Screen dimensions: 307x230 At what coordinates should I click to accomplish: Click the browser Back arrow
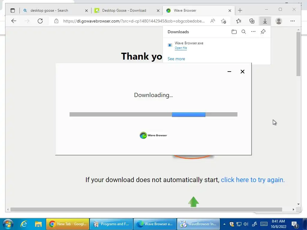coord(14,21)
